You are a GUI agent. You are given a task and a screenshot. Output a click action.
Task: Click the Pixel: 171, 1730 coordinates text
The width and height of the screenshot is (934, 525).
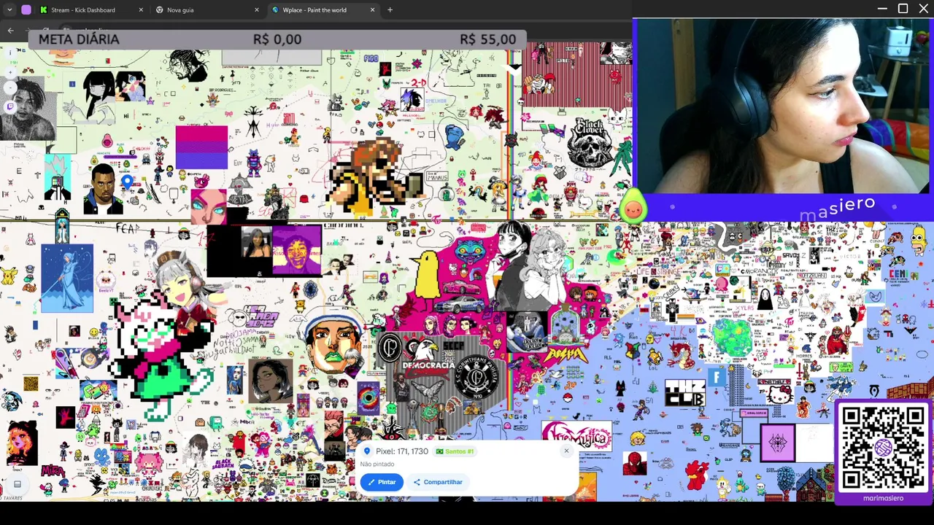[402, 451]
